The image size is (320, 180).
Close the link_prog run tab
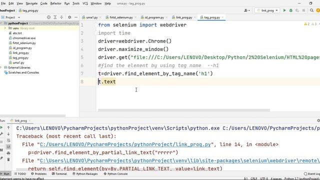[29, 120]
